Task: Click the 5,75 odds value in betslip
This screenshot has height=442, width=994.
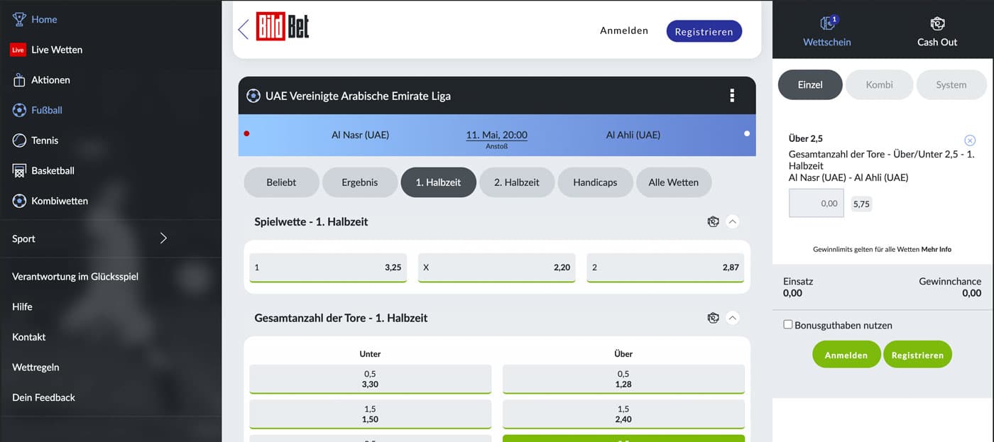Action: click(861, 204)
